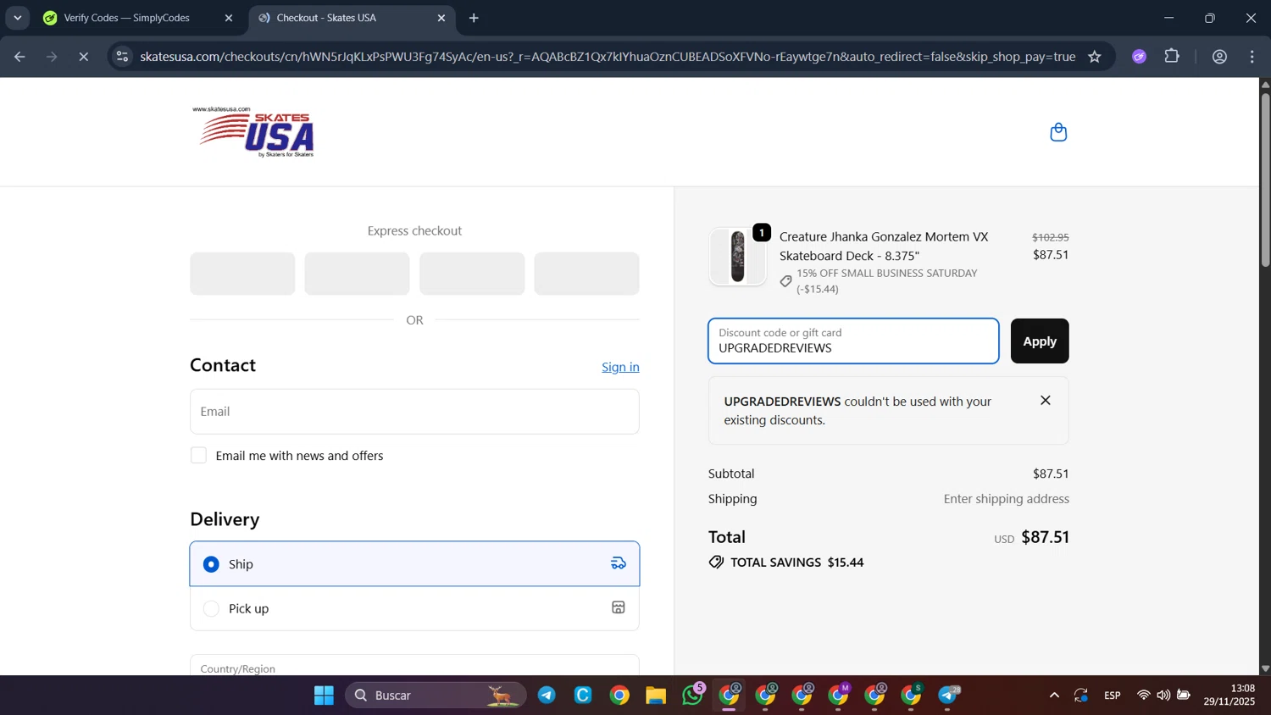Image resolution: width=1271 pixels, height=715 pixels.
Task: Click the address bar URL
Action: (x=608, y=57)
